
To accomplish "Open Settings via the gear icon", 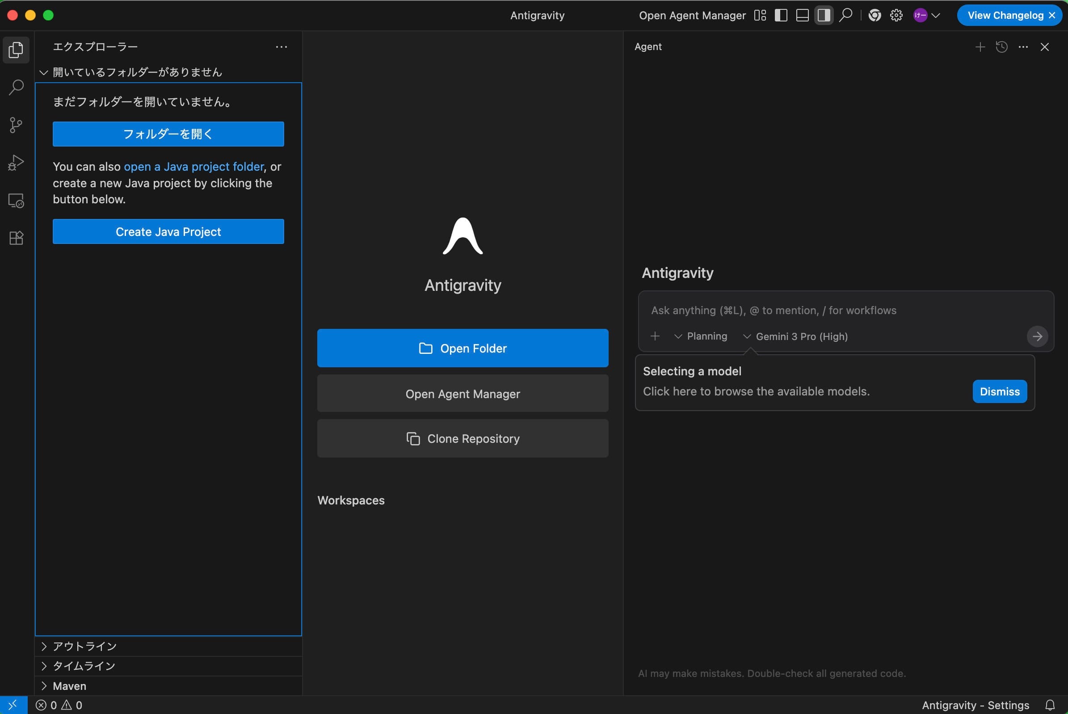I will click(896, 15).
